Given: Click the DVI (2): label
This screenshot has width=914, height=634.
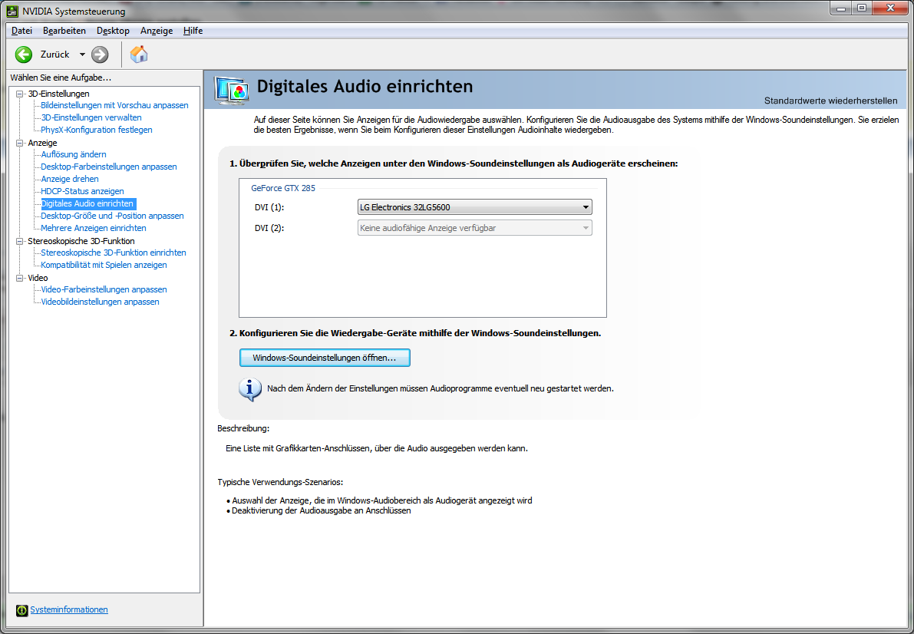Looking at the screenshot, I should [x=269, y=228].
